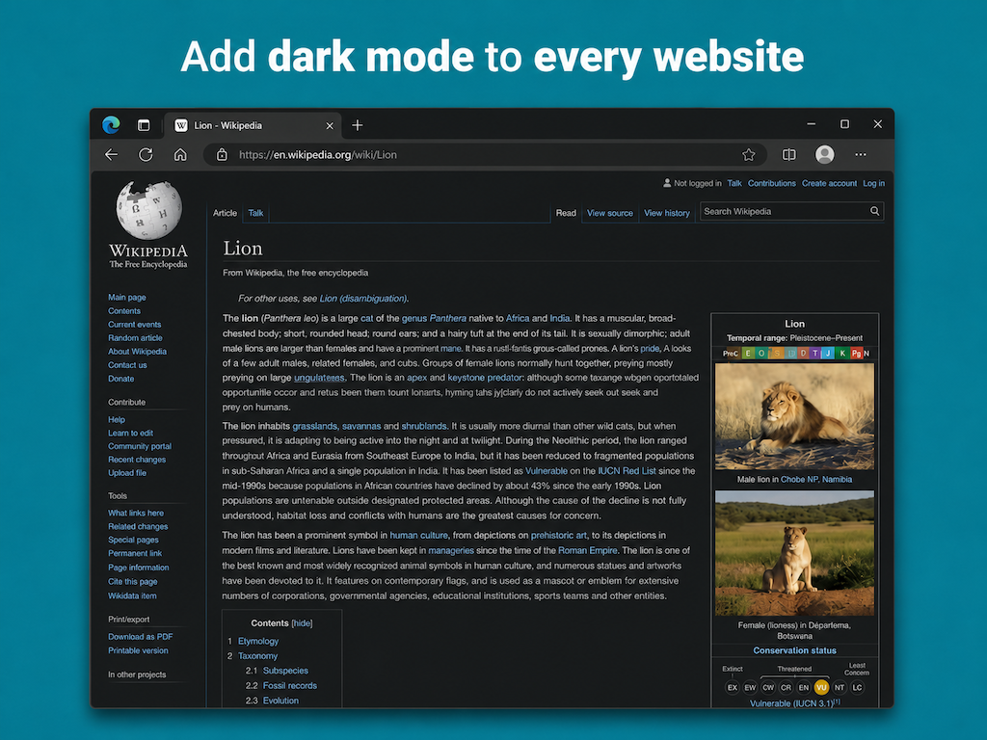The height and width of the screenshot is (740, 987).
Task: Click Create account link
Action: pos(829,184)
